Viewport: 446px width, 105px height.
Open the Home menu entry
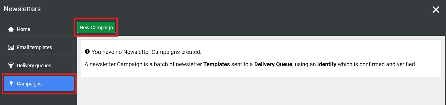(x=39, y=29)
